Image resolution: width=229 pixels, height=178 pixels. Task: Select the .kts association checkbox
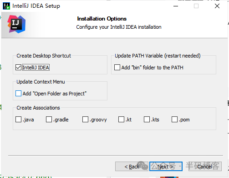147,120
